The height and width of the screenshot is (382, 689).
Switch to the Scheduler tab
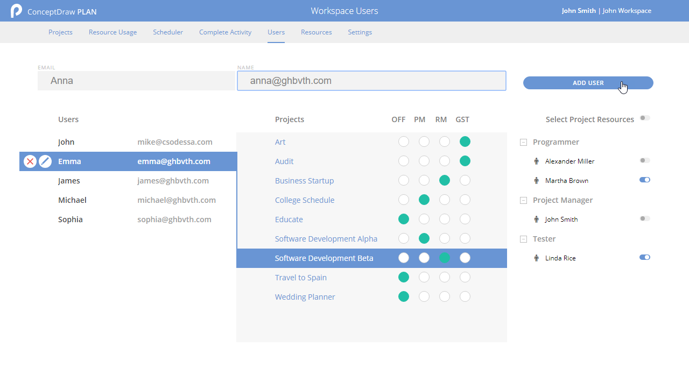pyautogui.click(x=168, y=32)
